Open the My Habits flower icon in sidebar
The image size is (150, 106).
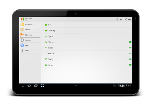pyautogui.click(x=22, y=24)
